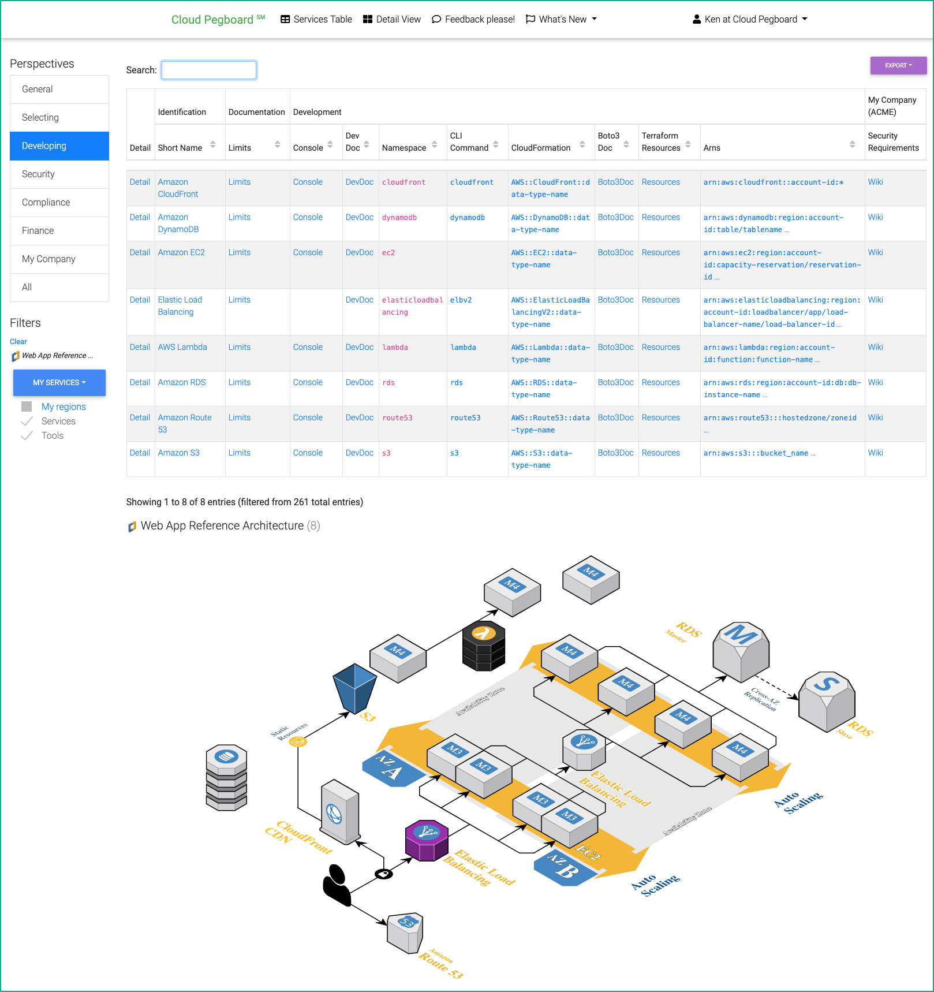Click the user silhouette icon in diagram

pos(337,885)
